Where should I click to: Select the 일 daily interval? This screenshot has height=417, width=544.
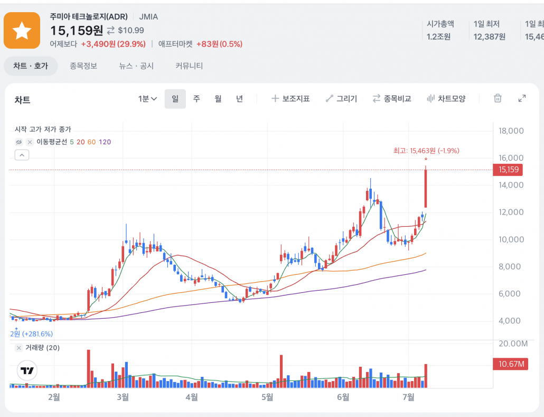pos(175,99)
